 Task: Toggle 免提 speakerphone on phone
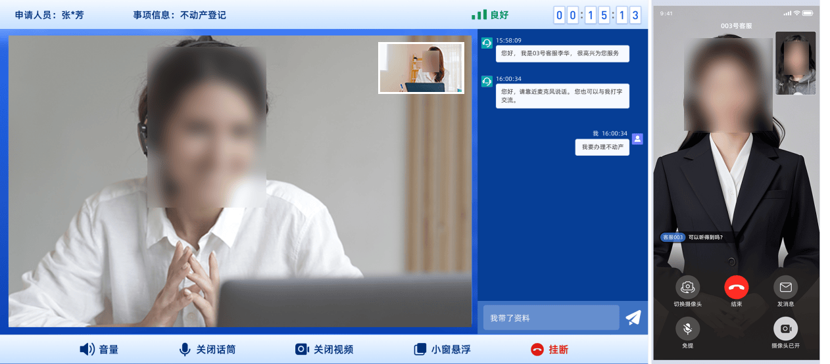tap(687, 329)
